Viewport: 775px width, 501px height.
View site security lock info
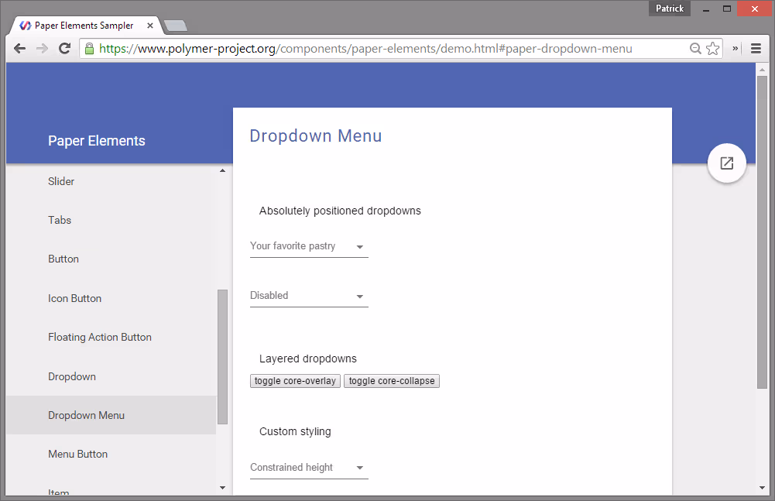pyautogui.click(x=90, y=49)
